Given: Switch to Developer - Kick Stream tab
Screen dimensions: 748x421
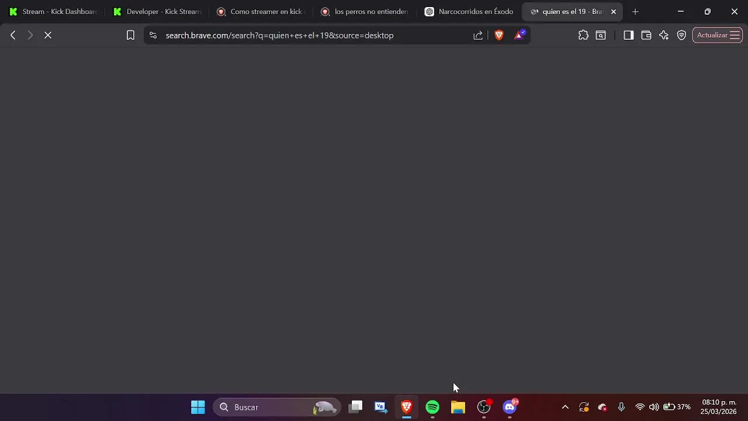Looking at the screenshot, I should (x=158, y=12).
